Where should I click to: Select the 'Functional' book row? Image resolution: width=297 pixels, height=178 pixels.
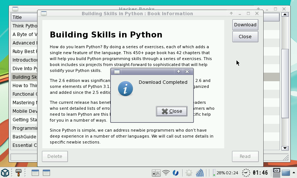[24, 94]
